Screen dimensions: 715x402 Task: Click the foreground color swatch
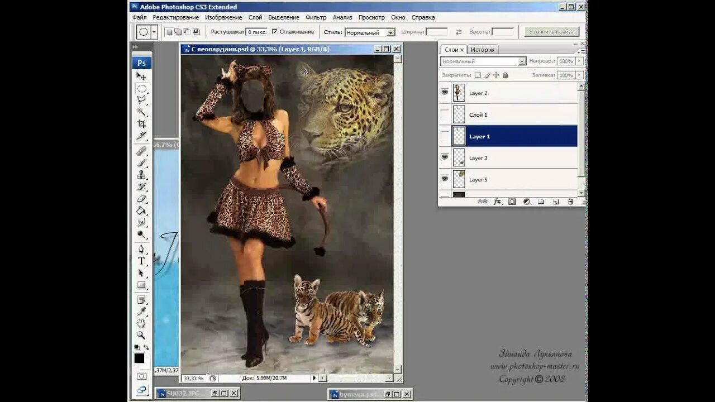(x=139, y=358)
